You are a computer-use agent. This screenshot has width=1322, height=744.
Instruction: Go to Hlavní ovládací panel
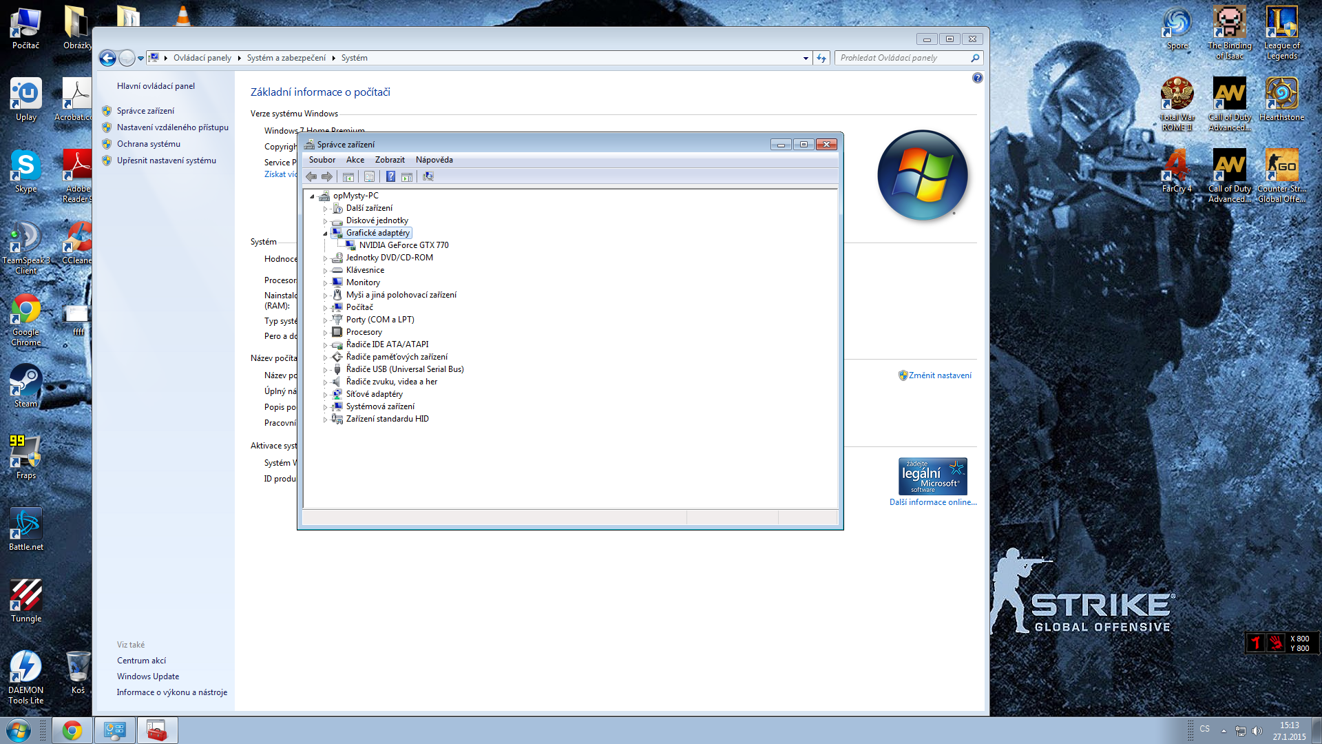click(x=156, y=86)
